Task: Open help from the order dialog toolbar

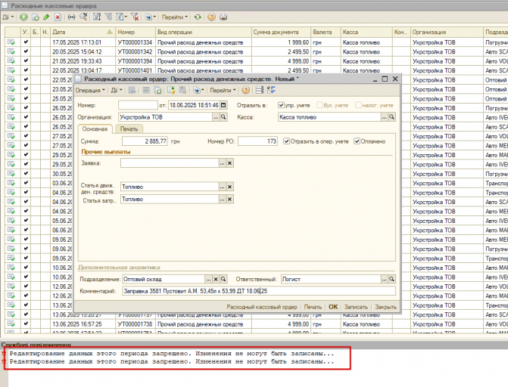Action: [x=246, y=90]
